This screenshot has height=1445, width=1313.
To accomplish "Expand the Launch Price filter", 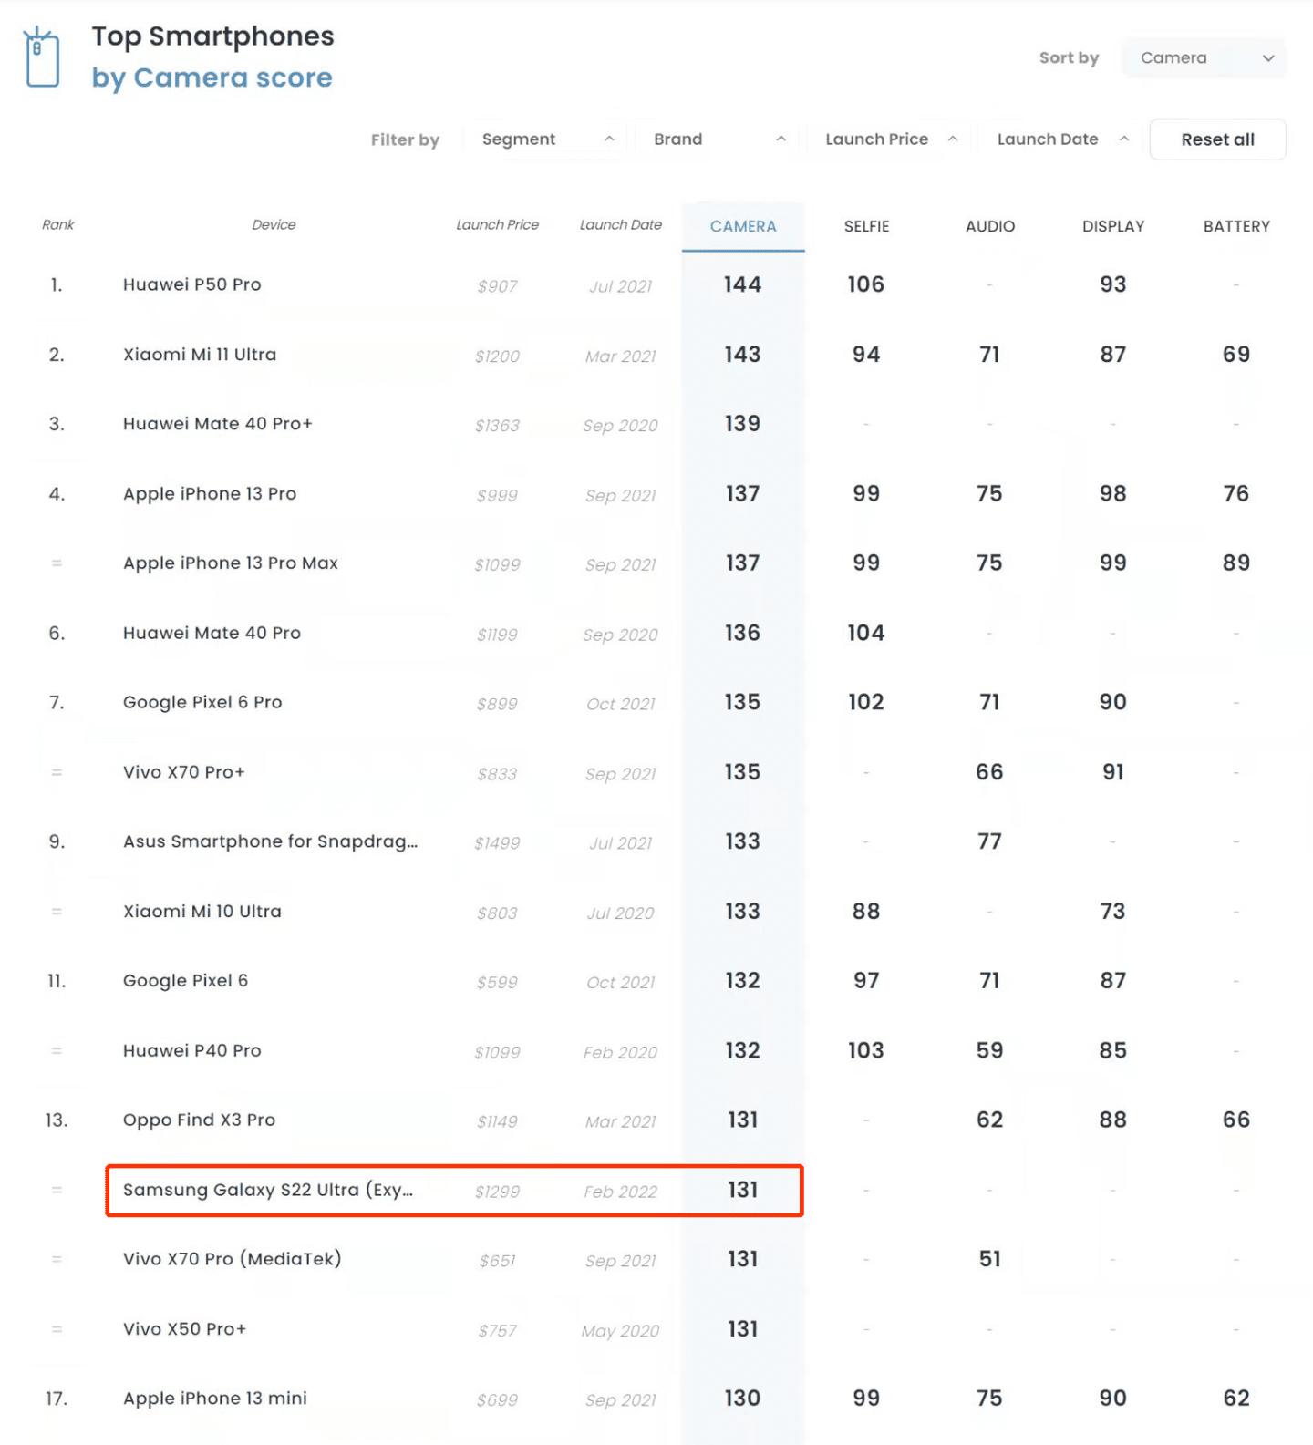I will point(890,139).
